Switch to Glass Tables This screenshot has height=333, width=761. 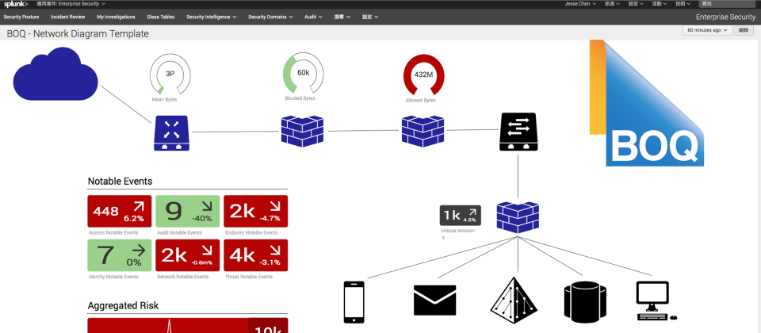[161, 17]
